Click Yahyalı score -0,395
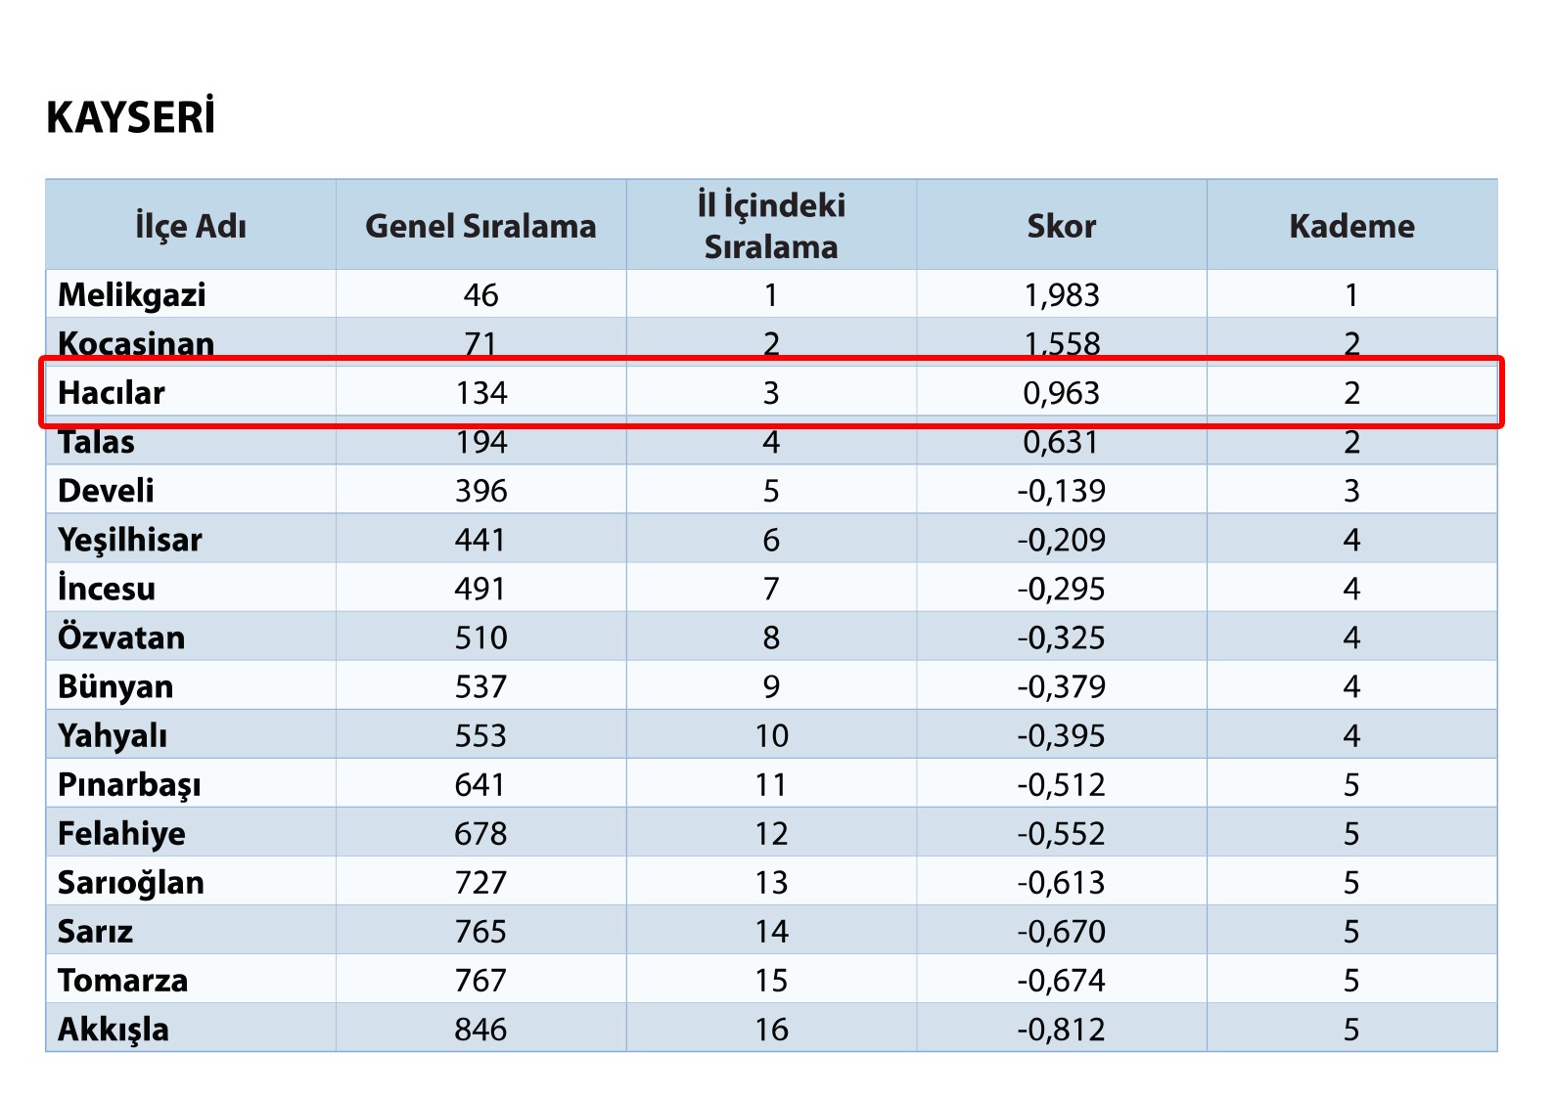The height and width of the screenshot is (1099, 1553). pos(1062,735)
